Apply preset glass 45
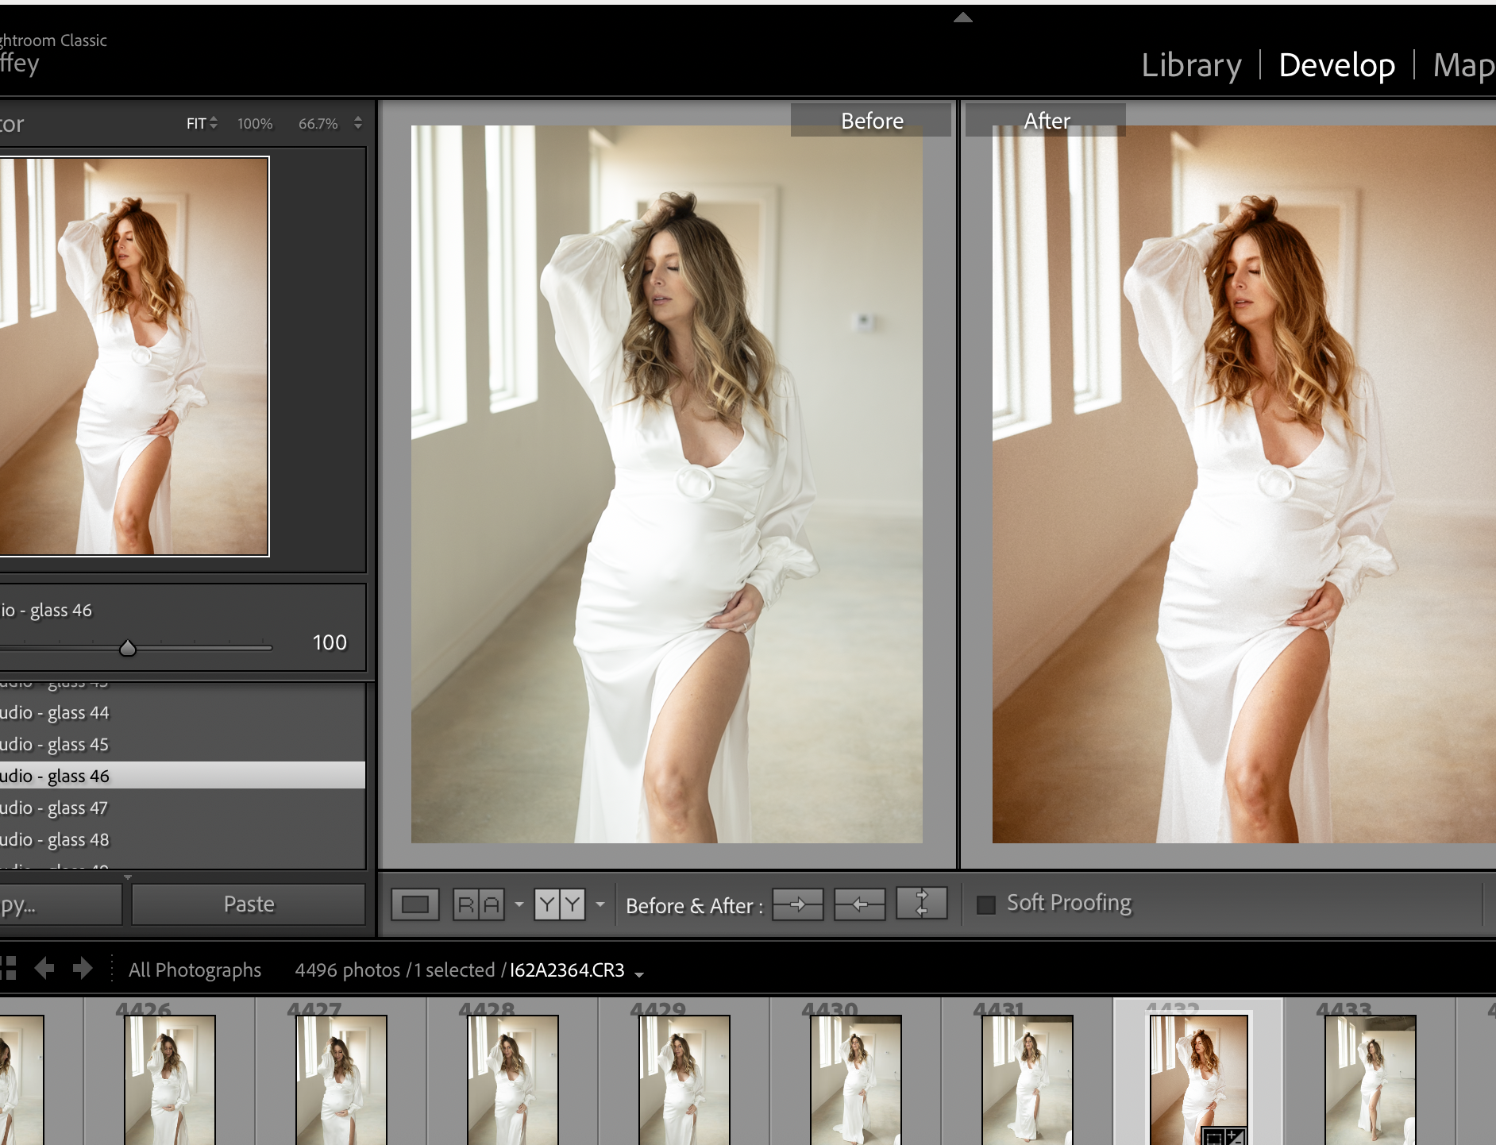This screenshot has height=1145, width=1496. tap(183, 744)
